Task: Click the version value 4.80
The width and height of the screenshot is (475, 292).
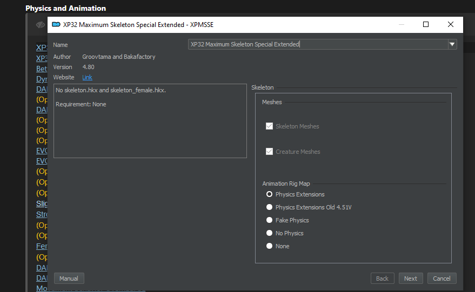Action: click(x=89, y=67)
